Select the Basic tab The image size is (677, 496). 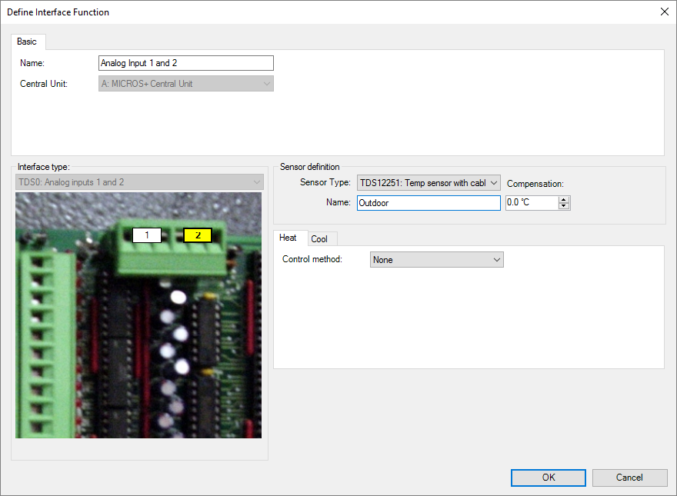(27, 42)
